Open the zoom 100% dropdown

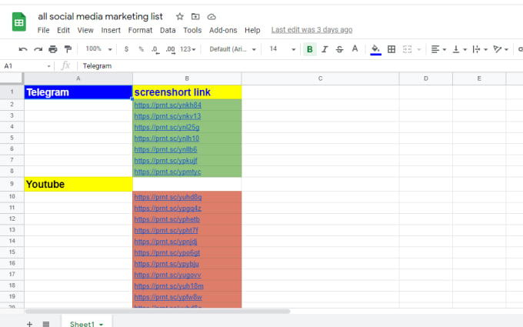[98, 49]
